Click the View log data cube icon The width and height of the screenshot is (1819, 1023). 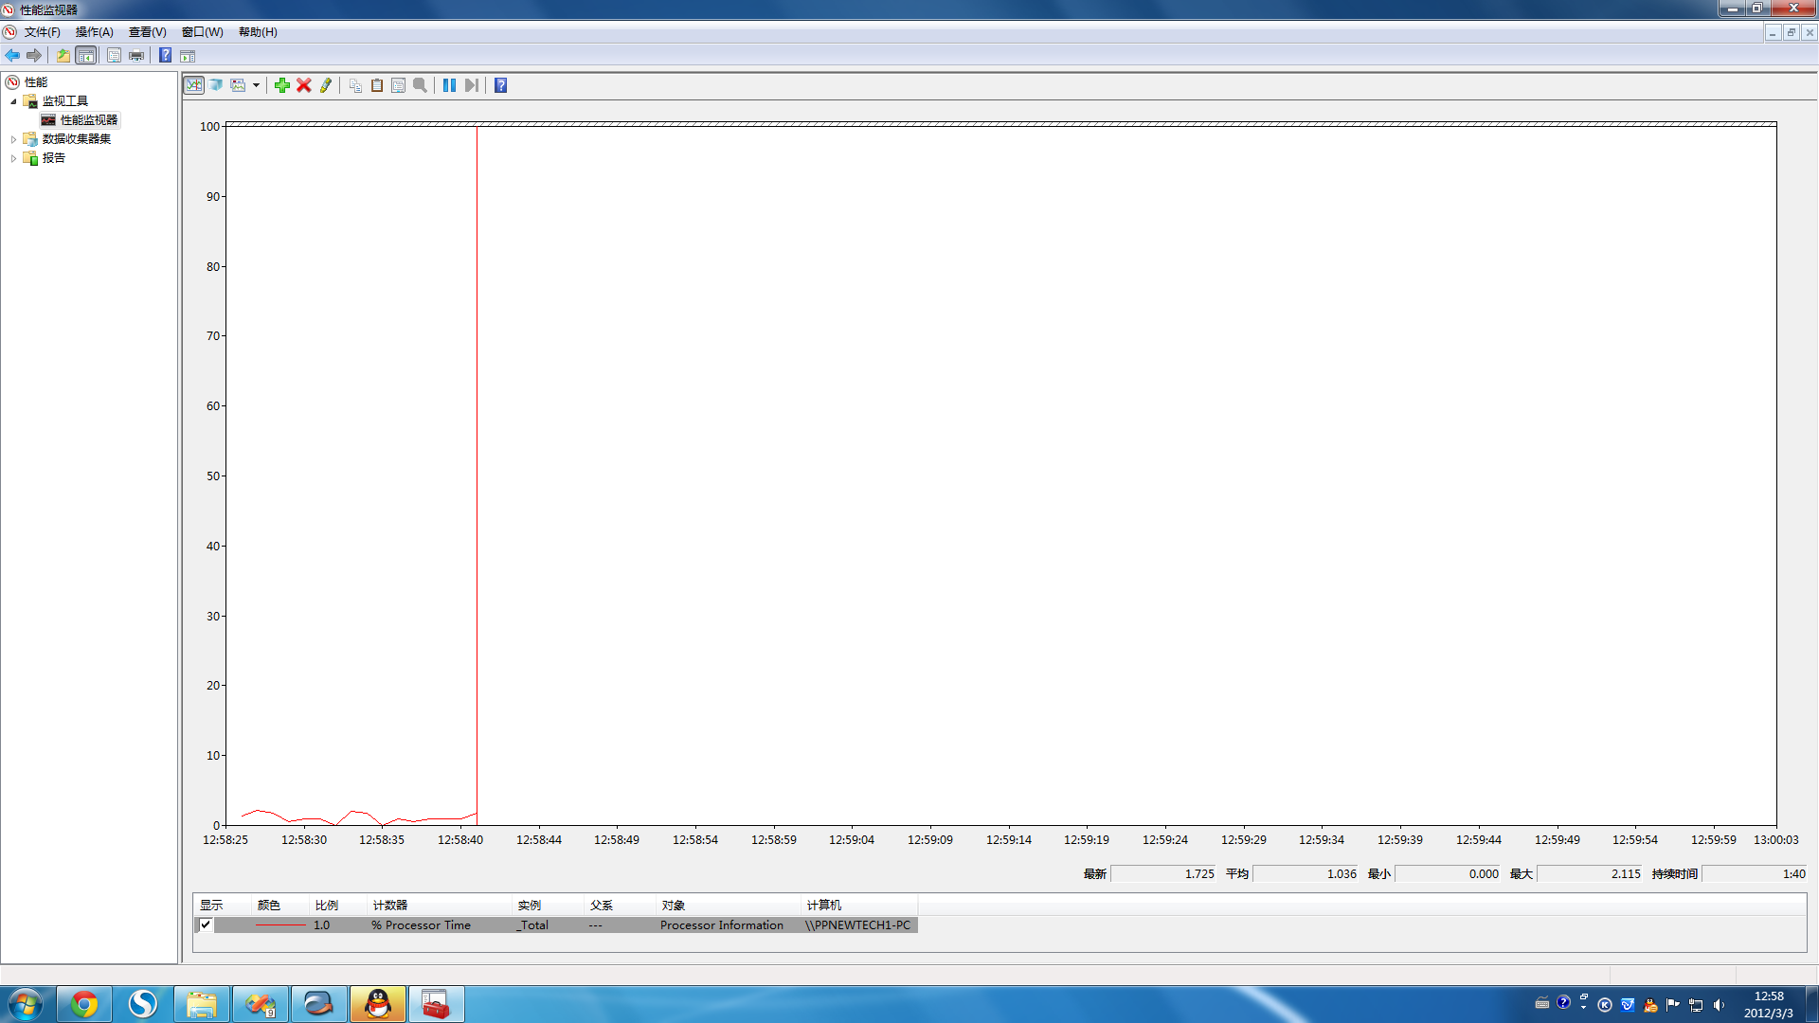point(216,85)
